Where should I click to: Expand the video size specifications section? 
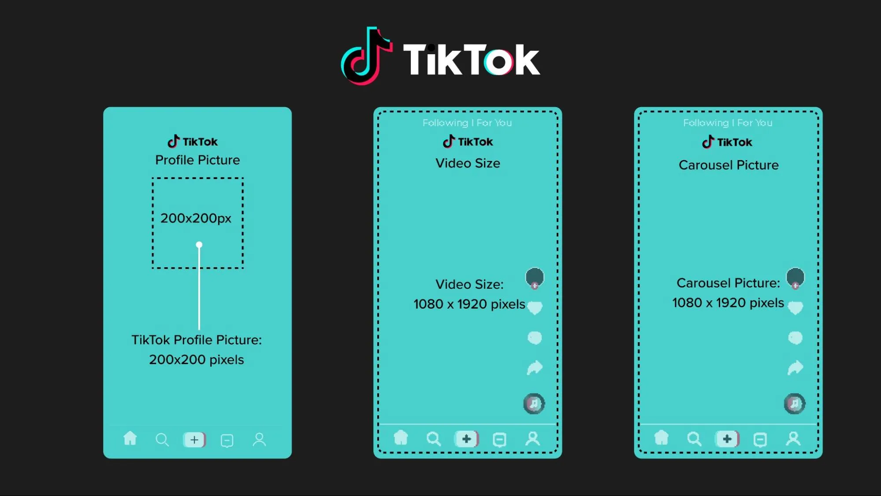click(x=468, y=294)
